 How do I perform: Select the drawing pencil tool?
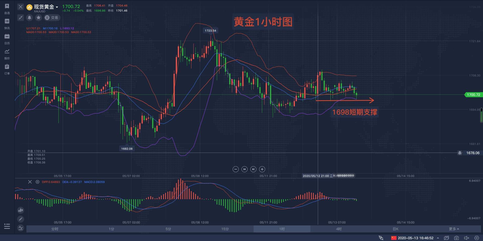[21, 219]
